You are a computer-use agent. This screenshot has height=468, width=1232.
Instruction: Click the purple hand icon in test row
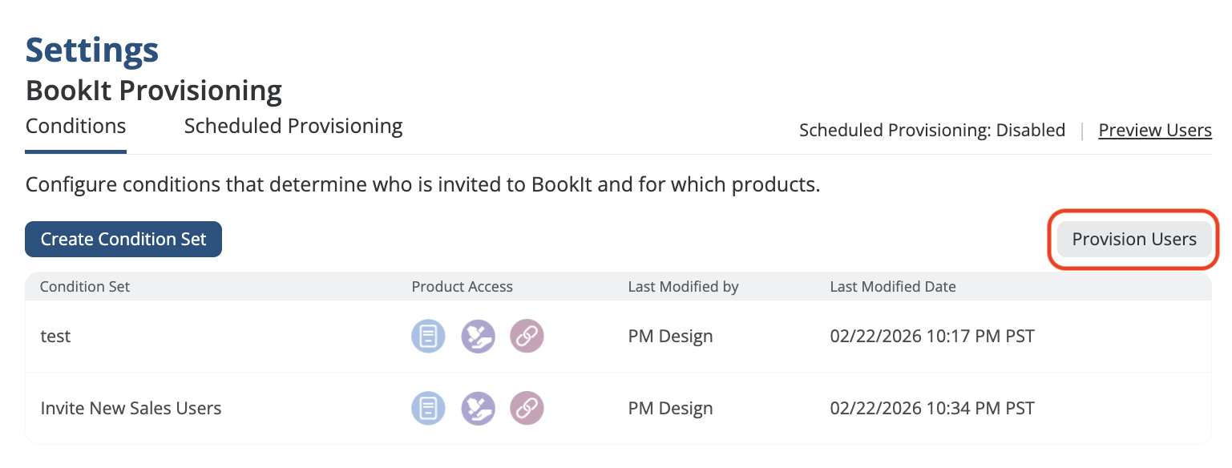pos(478,337)
